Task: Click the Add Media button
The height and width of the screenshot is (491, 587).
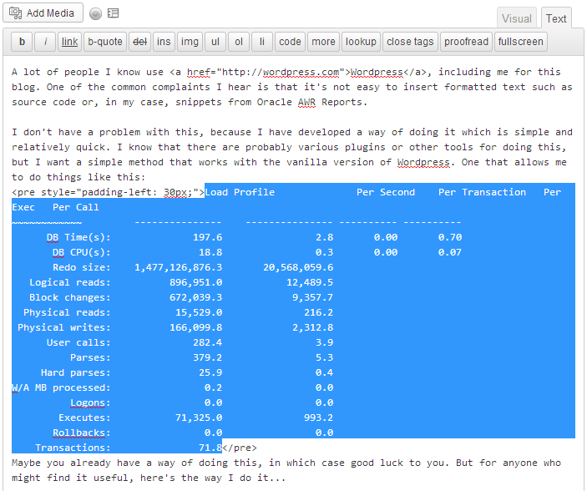Action: (x=42, y=13)
